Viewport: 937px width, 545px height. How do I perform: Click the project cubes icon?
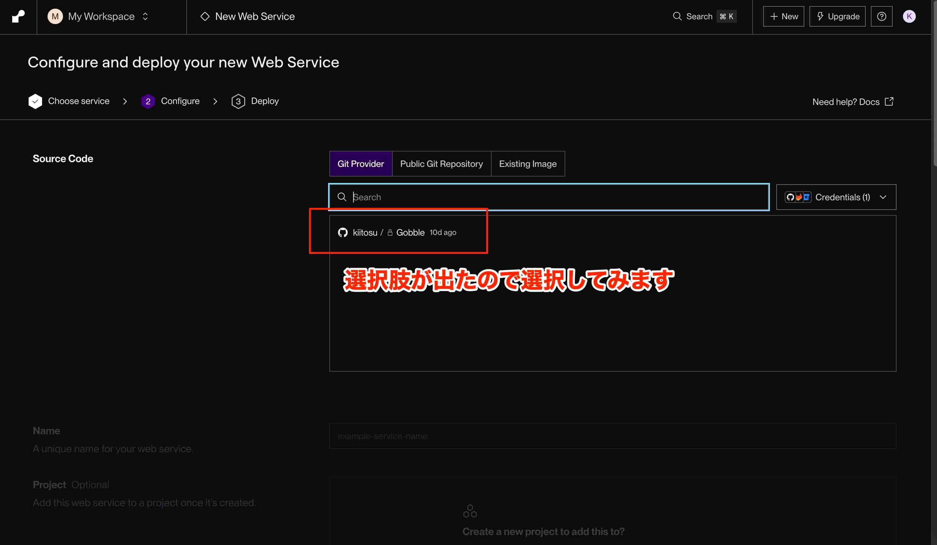pyautogui.click(x=469, y=511)
